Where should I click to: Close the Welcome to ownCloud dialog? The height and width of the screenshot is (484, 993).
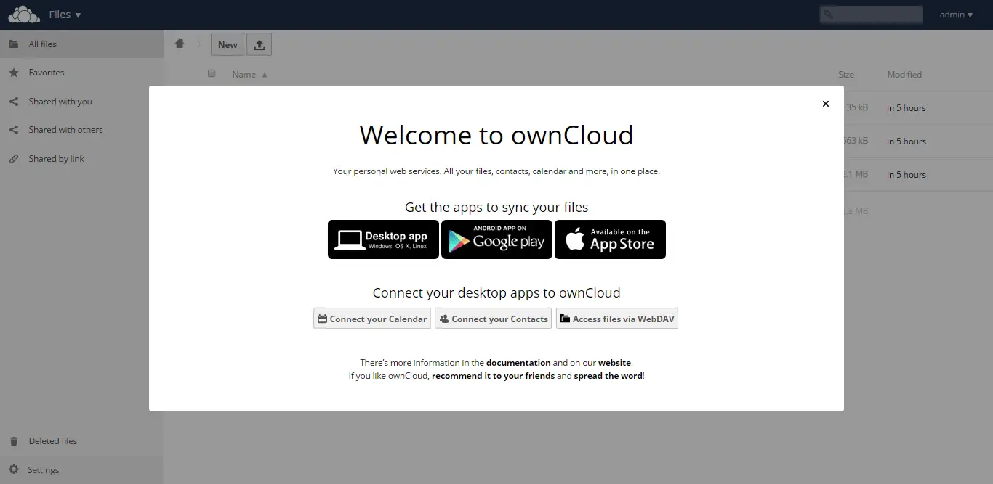825,104
